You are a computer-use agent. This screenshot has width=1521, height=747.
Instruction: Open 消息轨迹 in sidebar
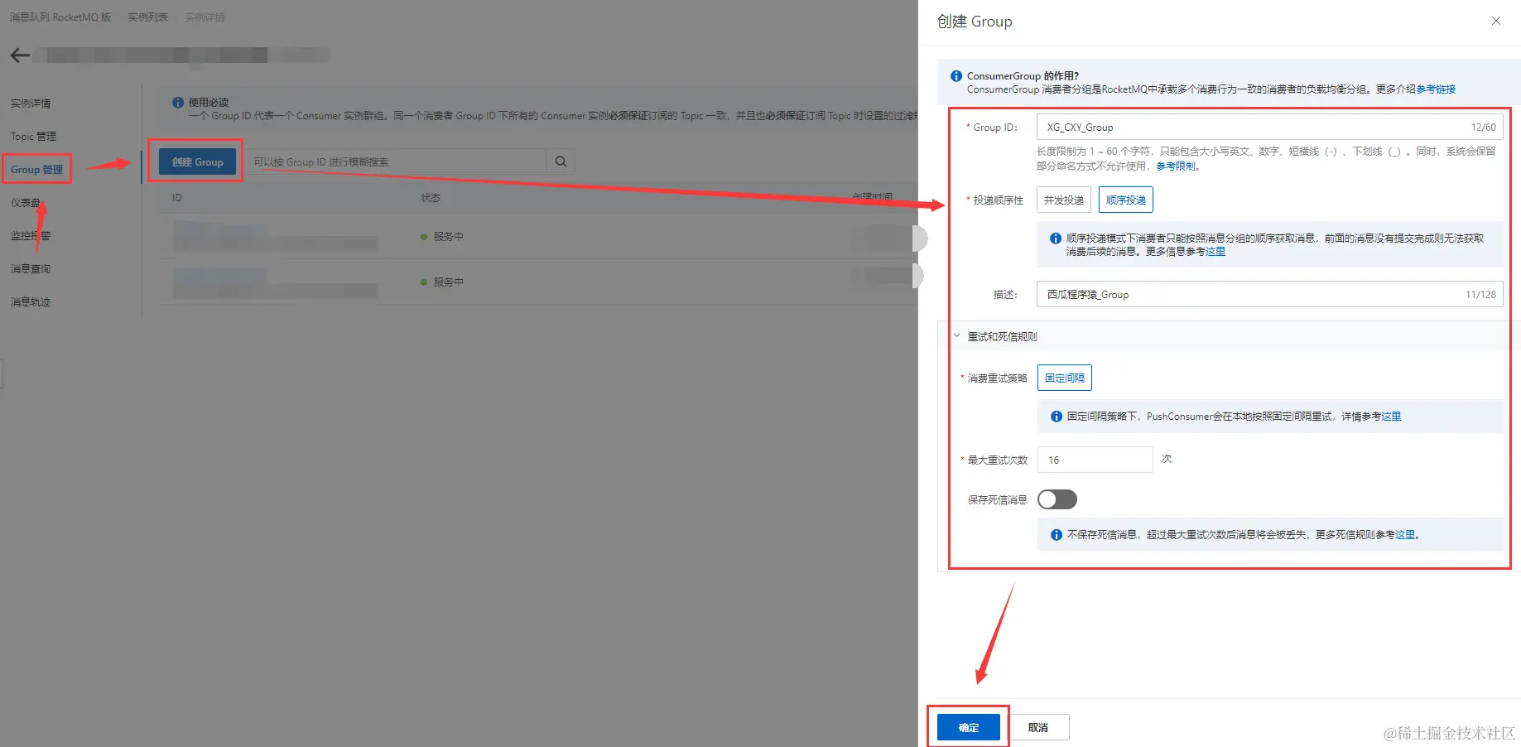click(31, 302)
